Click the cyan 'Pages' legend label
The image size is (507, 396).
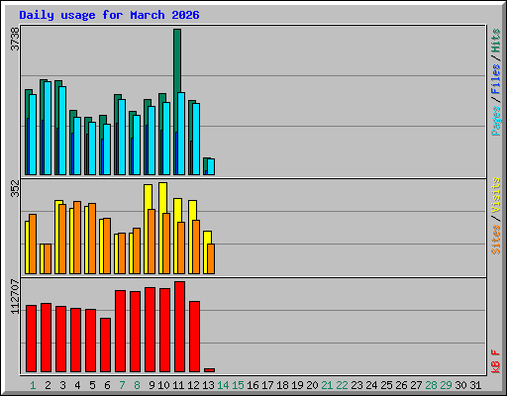click(496, 121)
